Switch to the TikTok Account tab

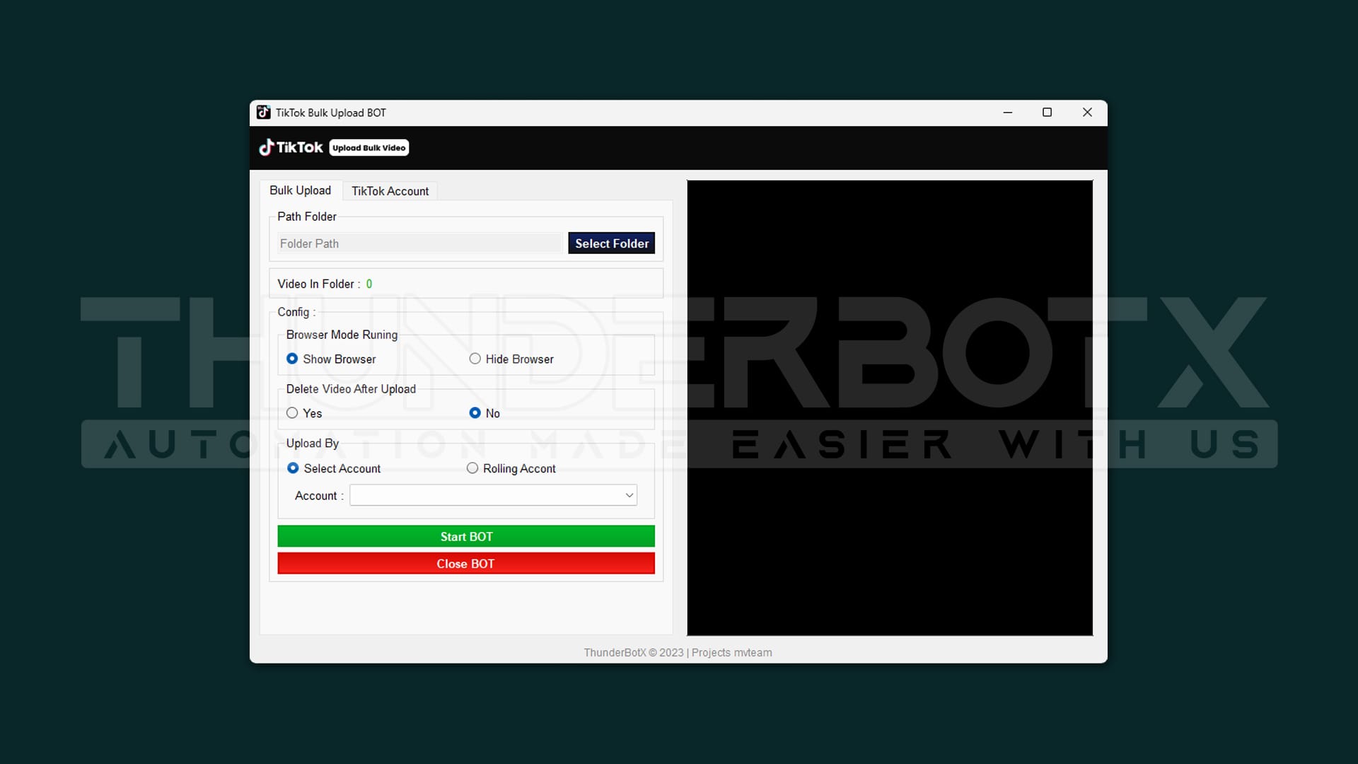[x=390, y=191]
